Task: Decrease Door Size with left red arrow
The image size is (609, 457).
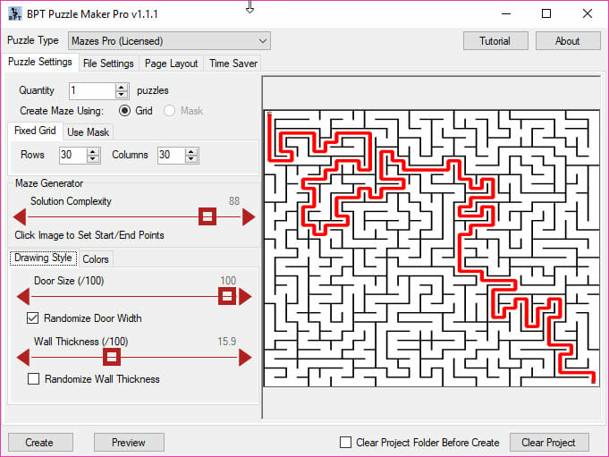Action: pyautogui.click(x=23, y=297)
